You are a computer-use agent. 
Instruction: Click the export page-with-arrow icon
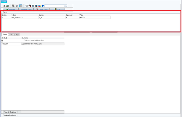click(x=27, y=6)
